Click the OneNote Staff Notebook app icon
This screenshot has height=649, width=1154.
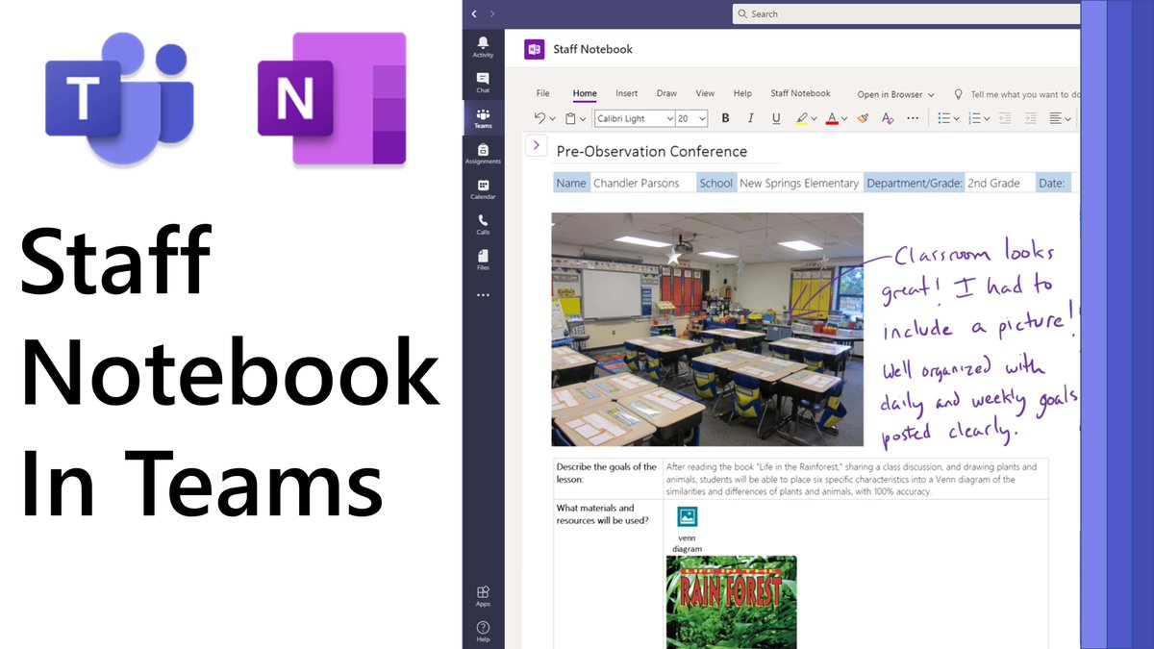[535, 49]
